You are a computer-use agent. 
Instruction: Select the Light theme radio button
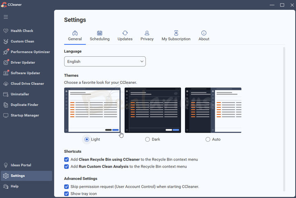(x=87, y=139)
